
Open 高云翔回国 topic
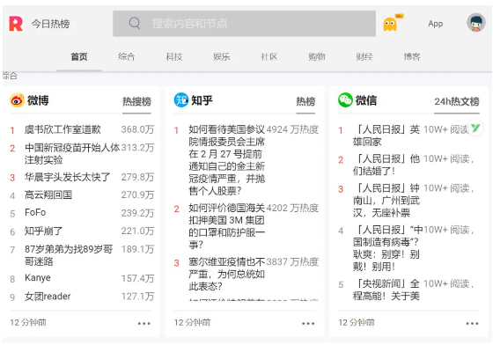pyautogui.click(x=48, y=195)
